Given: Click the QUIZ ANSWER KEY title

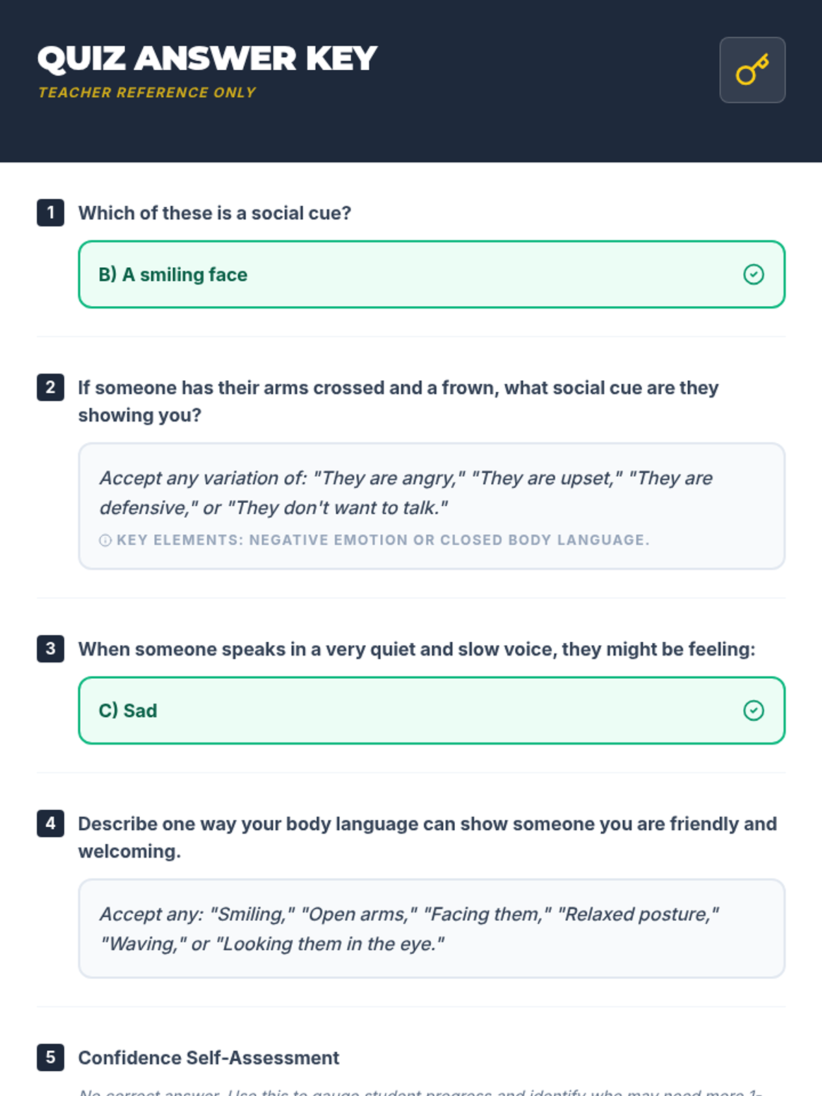Looking at the screenshot, I should 207,58.
